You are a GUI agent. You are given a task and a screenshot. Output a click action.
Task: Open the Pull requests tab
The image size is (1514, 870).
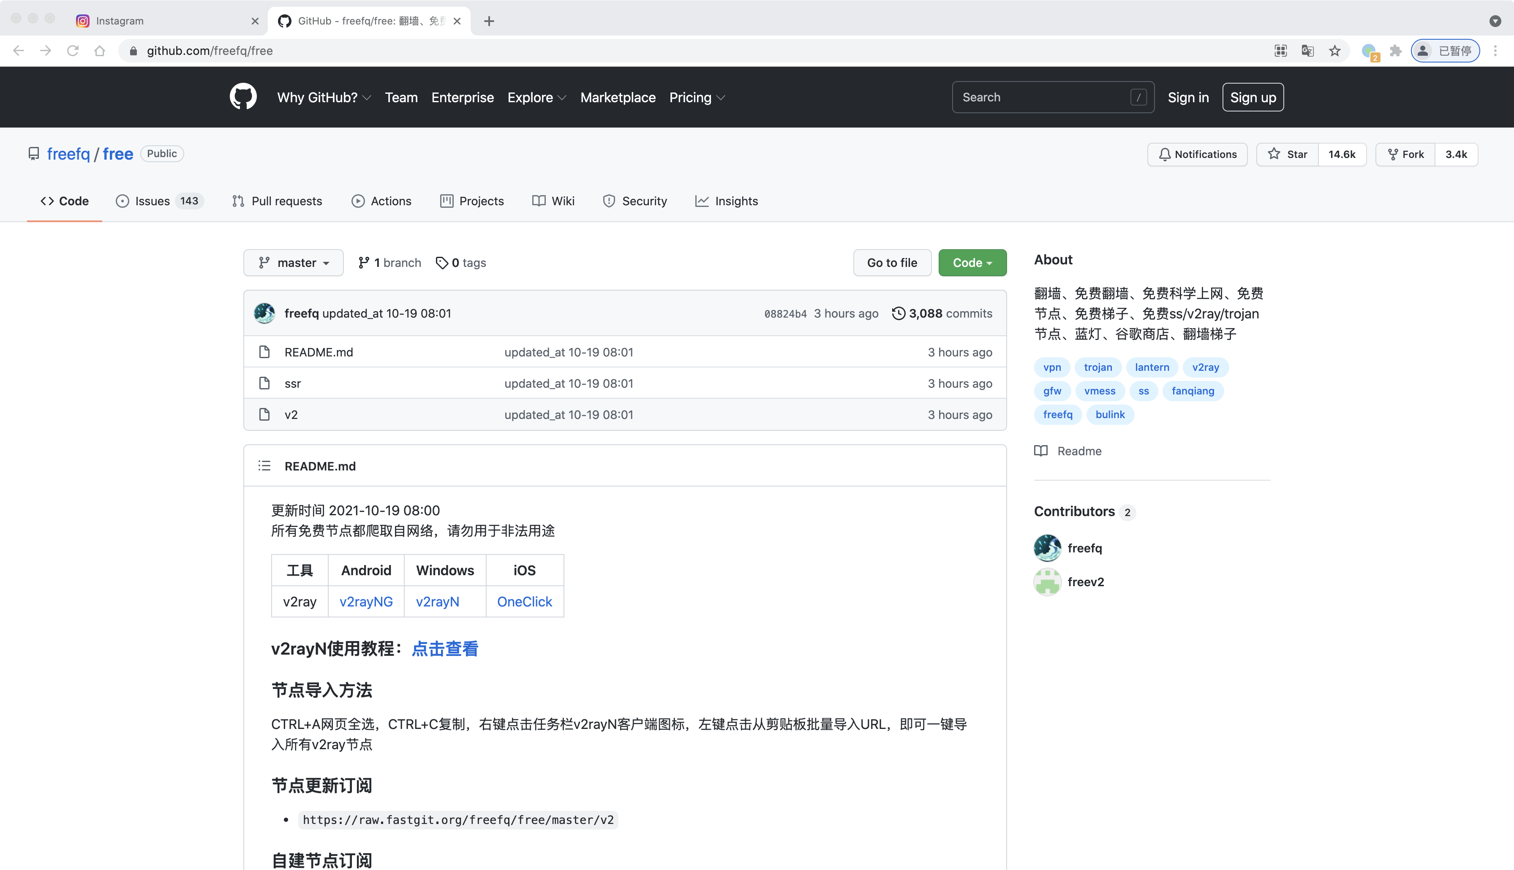[277, 201]
